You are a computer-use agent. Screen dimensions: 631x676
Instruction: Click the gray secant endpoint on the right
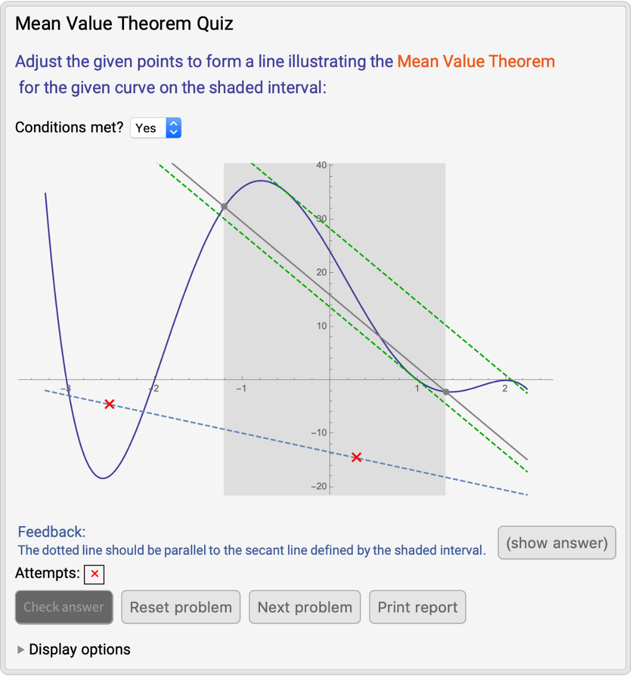[x=446, y=392]
